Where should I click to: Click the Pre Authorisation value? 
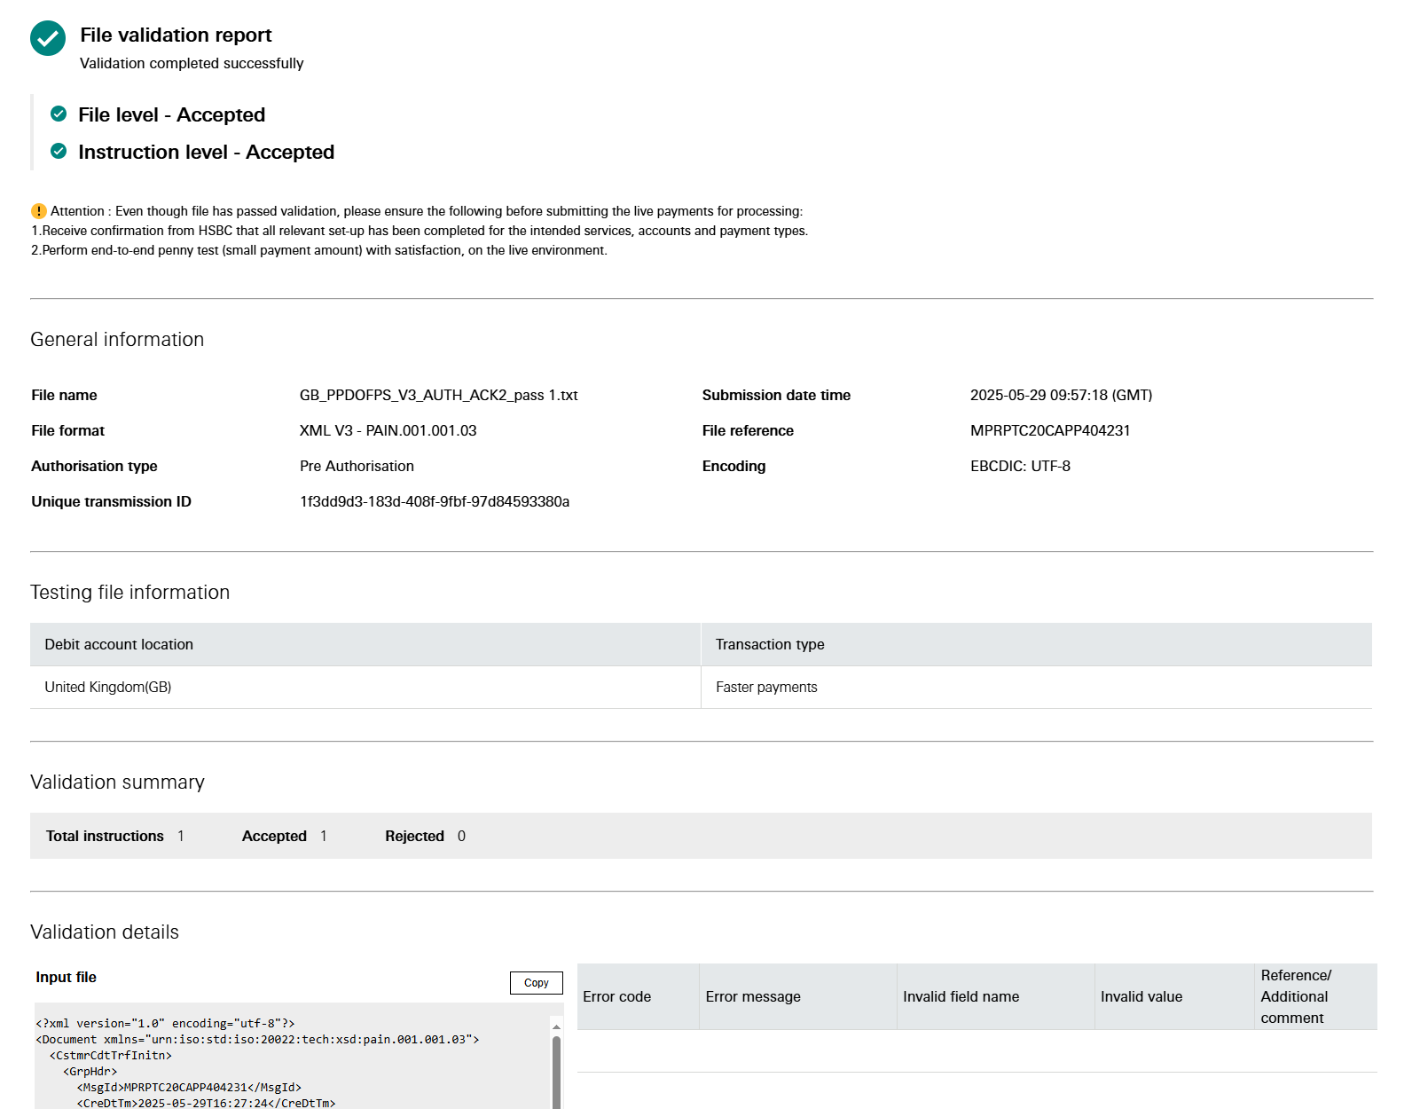357,466
